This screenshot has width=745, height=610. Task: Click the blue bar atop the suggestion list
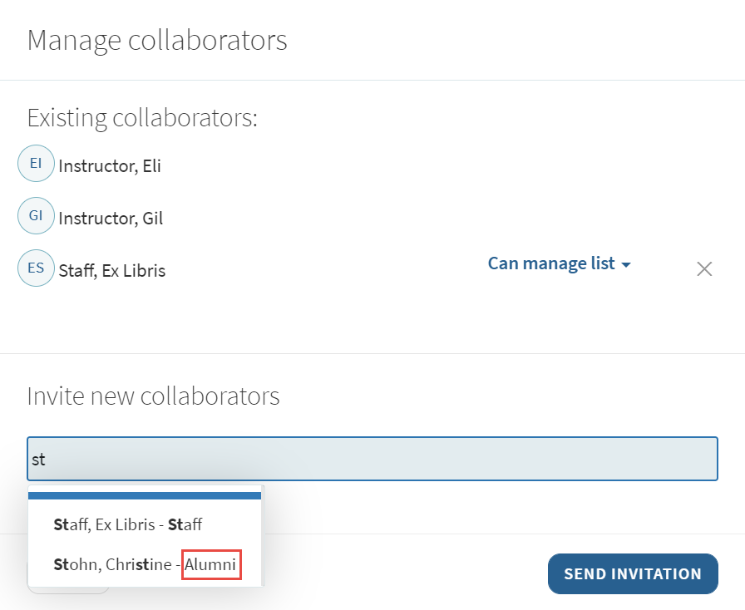click(145, 495)
